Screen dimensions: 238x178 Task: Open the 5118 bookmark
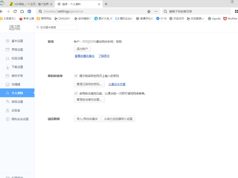[161, 19]
